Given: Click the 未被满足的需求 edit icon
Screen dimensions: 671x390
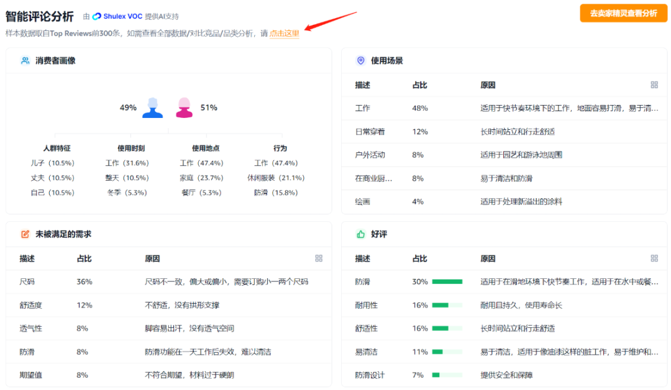Looking at the screenshot, I should [x=25, y=234].
